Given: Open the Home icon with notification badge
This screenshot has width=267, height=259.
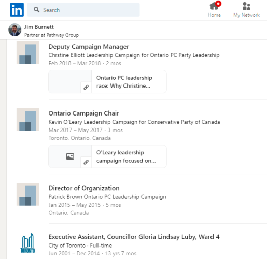Looking at the screenshot, I should tap(215, 6).
